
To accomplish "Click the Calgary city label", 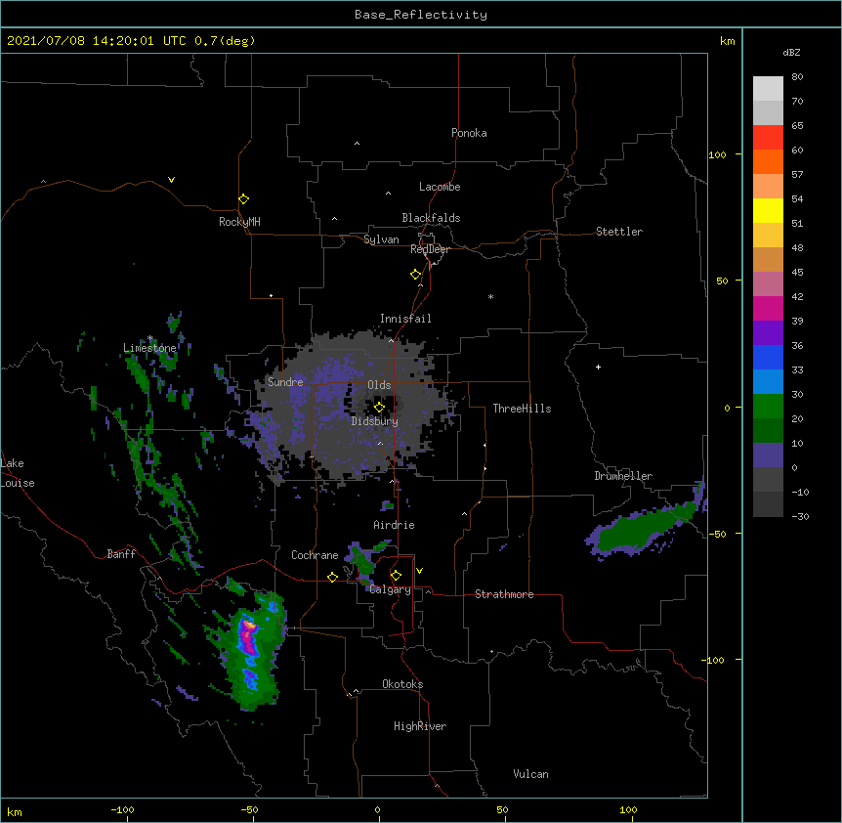I will tap(391, 589).
